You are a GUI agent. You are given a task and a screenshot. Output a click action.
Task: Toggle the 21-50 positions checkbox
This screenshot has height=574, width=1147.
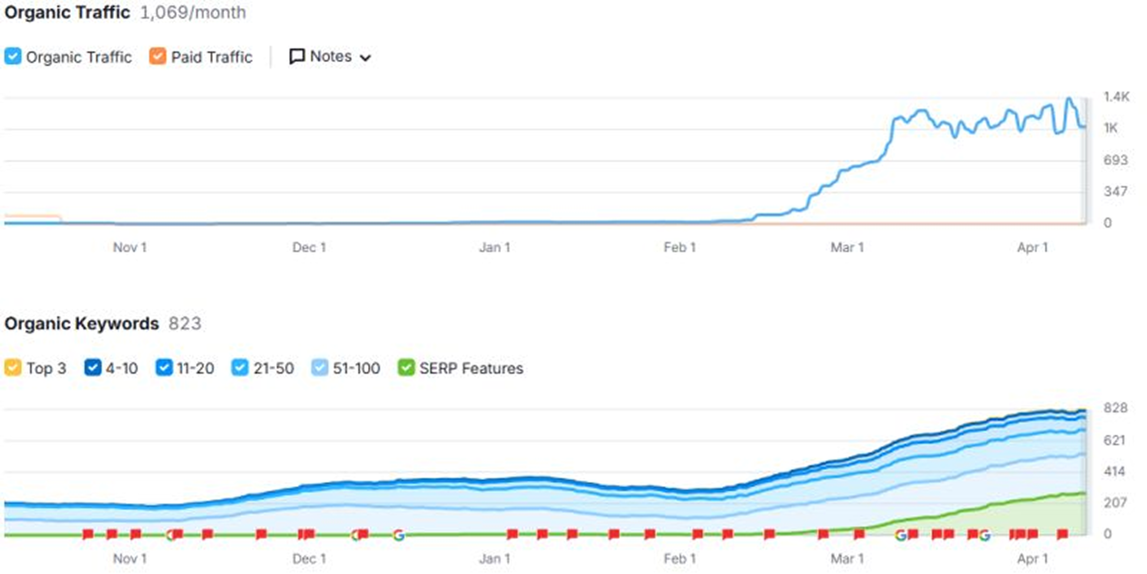(x=240, y=367)
